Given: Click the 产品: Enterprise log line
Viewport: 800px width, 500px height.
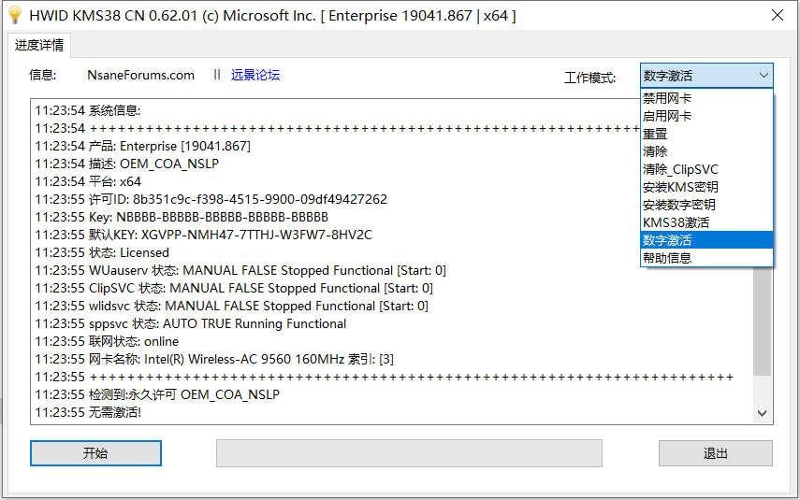Looking at the screenshot, I should [x=143, y=147].
